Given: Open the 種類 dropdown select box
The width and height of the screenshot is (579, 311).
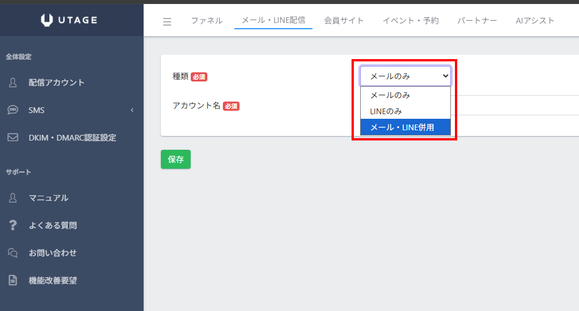Looking at the screenshot, I should pyautogui.click(x=405, y=76).
